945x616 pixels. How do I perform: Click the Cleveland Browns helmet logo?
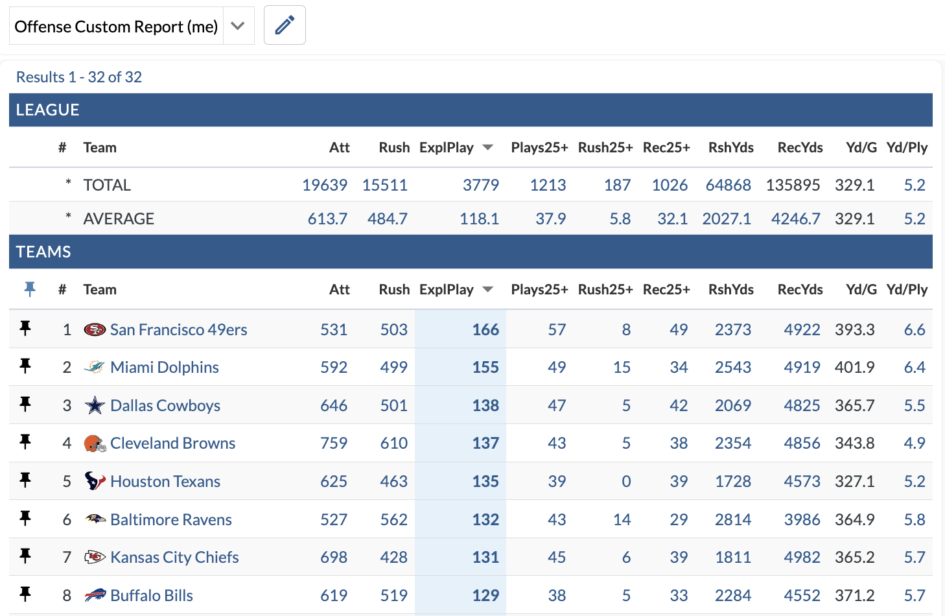95,444
